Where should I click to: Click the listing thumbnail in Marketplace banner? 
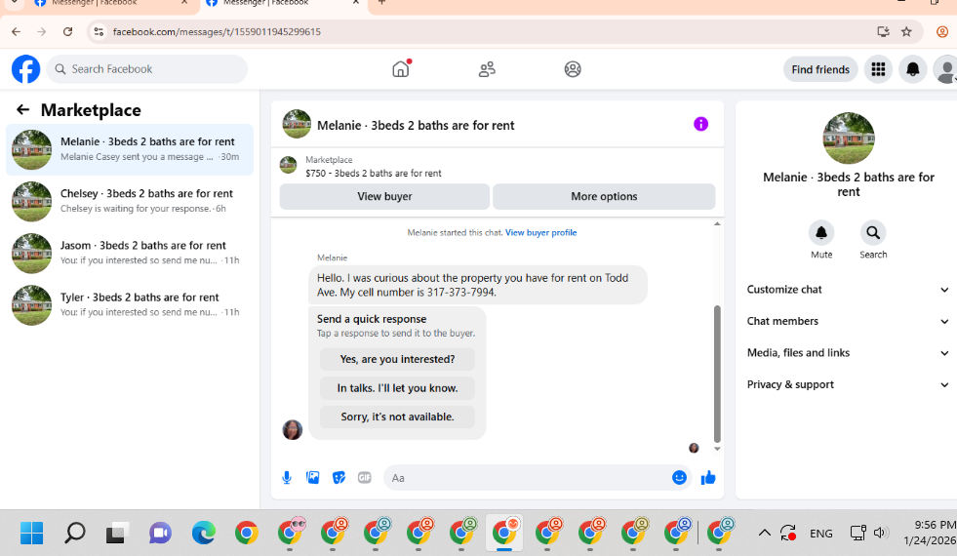pyautogui.click(x=288, y=165)
